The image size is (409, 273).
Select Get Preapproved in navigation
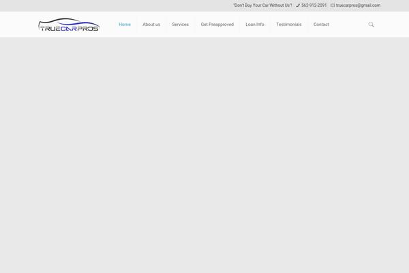tap(217, 25)
